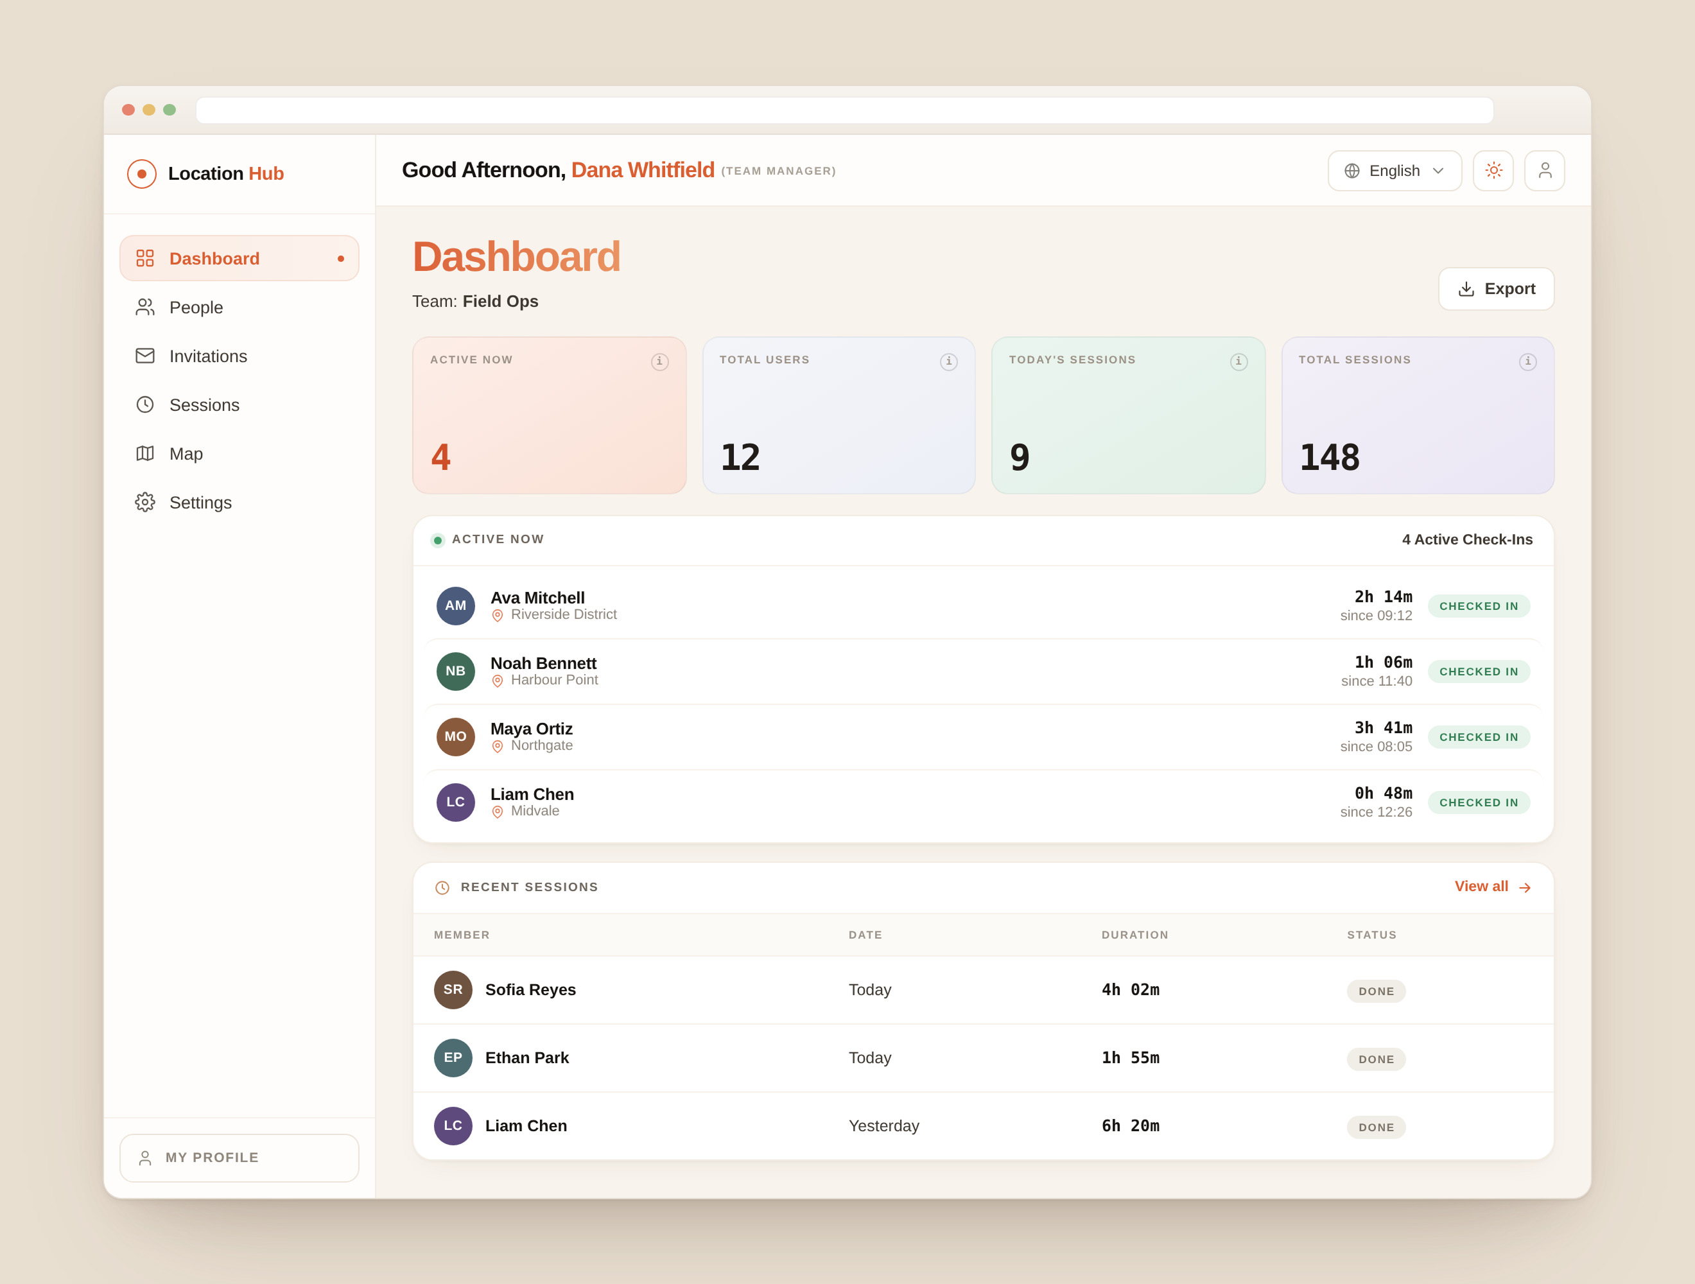The height and width of the screenshot is (1284, 1695).
Task: Open the user account icon in header
Action: [1544, 171]
